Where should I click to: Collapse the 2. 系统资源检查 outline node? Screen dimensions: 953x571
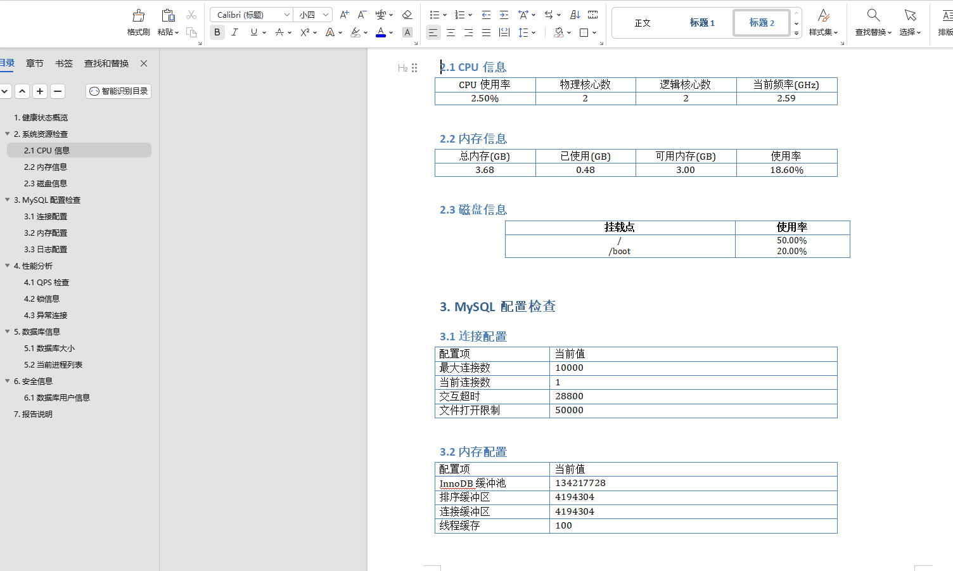(8, 134)
